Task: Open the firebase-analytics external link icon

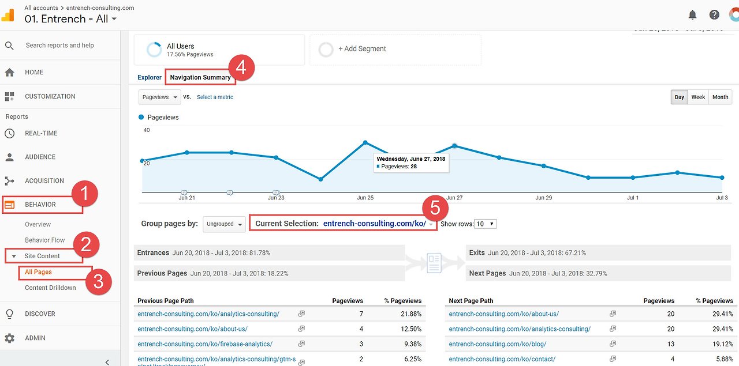Action: click(x=301, y=344)
